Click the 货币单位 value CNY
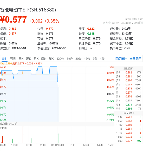 pyautogui.click(x=127, y=48)
